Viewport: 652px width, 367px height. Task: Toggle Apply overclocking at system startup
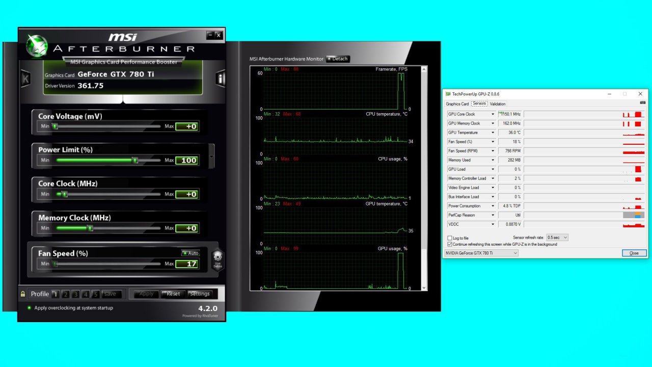click(x=30, y=308)
